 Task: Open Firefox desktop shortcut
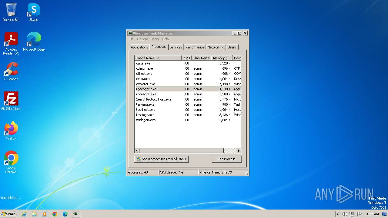point(11,131)
